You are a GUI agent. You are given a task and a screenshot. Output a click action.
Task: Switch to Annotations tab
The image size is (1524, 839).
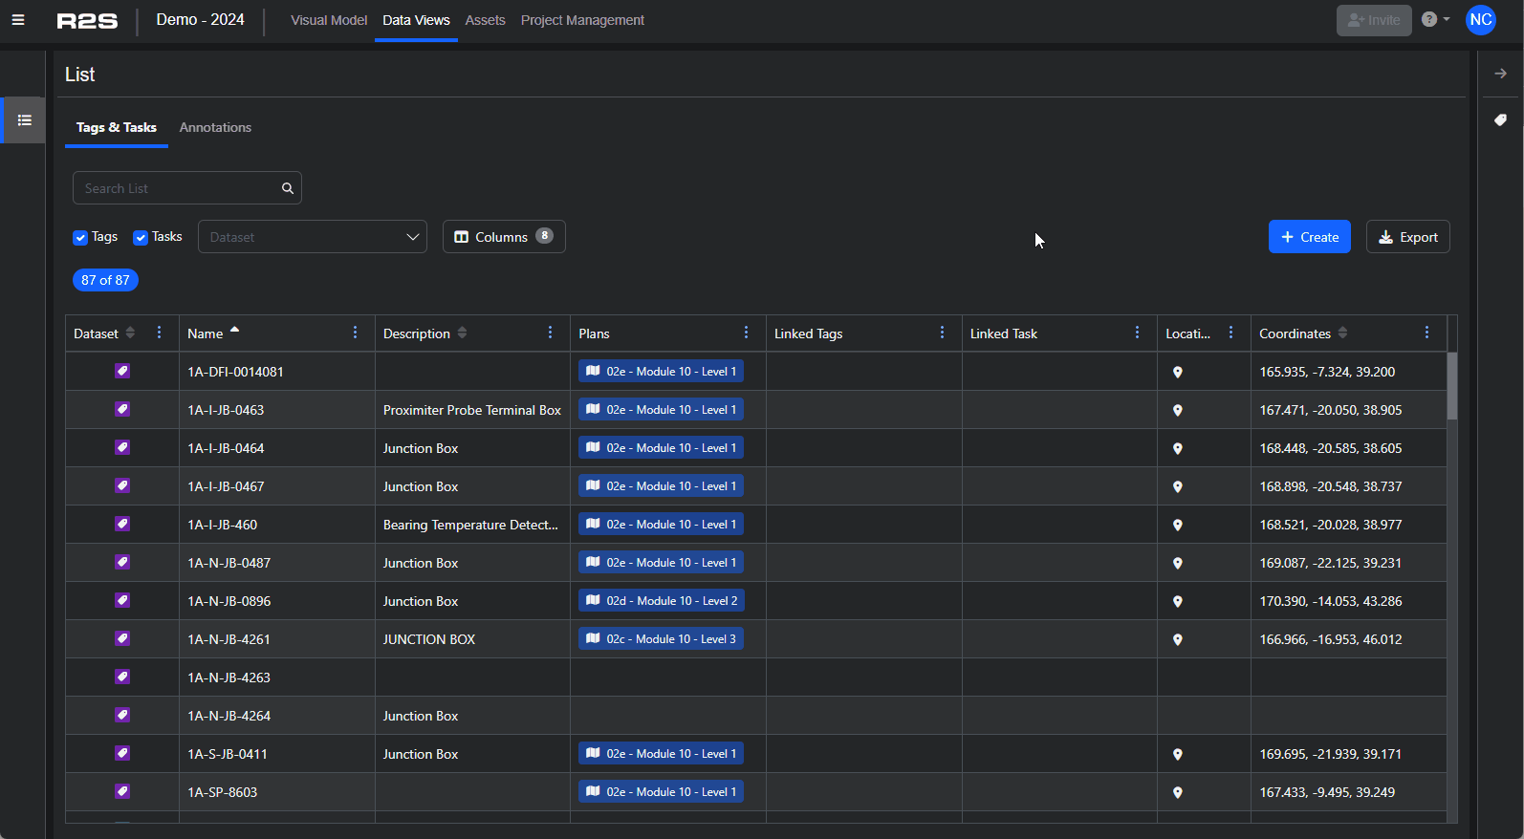[x=215, y=127]
